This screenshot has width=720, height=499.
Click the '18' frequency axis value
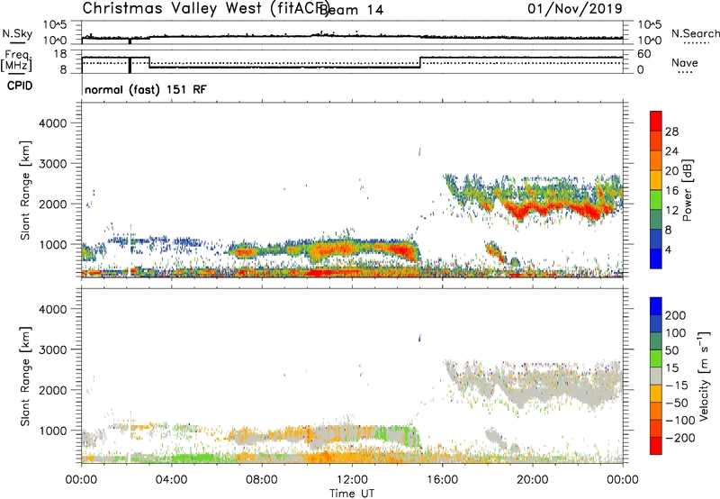59,54
